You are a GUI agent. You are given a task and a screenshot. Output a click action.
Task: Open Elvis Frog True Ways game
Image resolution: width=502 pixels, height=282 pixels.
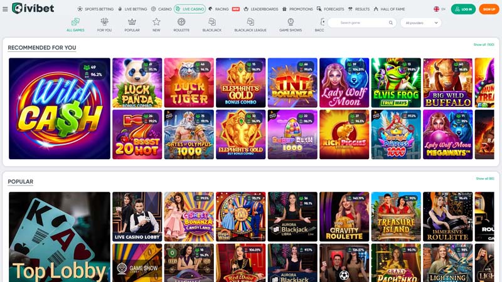coord(396,83)
